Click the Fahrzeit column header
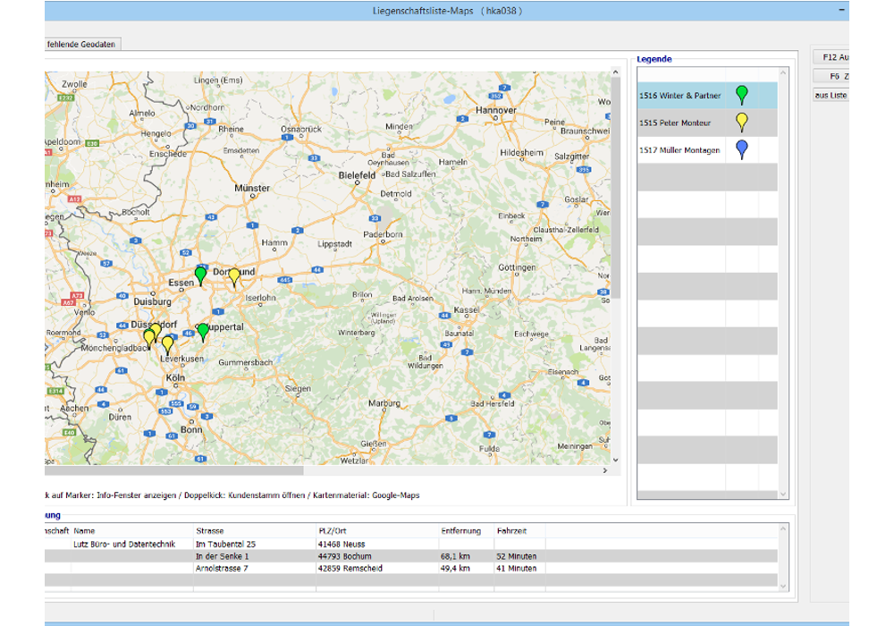This screenshot has height=626, width=894. click(513, 531)
